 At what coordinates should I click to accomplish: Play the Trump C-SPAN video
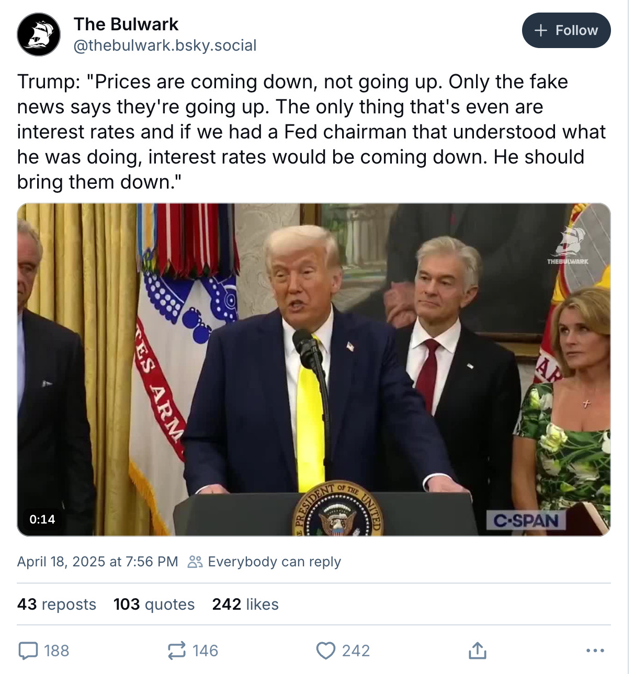pos(314,369)
